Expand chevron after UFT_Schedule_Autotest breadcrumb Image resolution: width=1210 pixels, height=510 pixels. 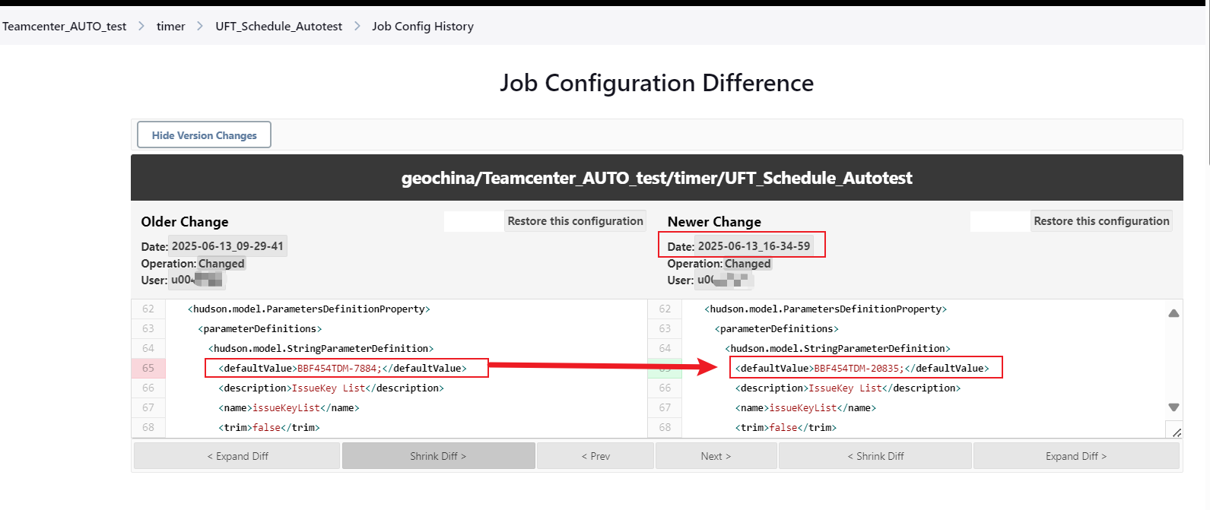tap(357, 27)
